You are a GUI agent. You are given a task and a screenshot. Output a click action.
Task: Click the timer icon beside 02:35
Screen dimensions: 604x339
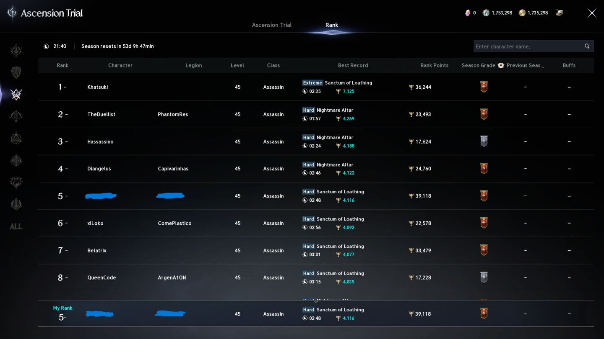click(305, 91)
